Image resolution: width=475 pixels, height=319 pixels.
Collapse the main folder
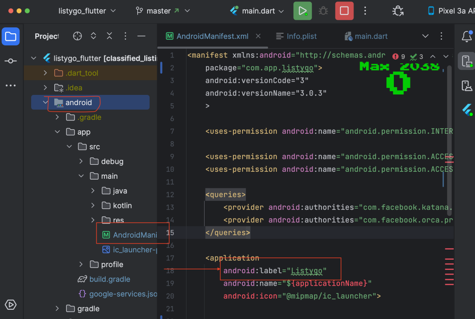pyautogui.click(x=81, y=176)
